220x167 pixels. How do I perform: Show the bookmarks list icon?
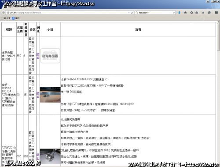pos(197,13)
